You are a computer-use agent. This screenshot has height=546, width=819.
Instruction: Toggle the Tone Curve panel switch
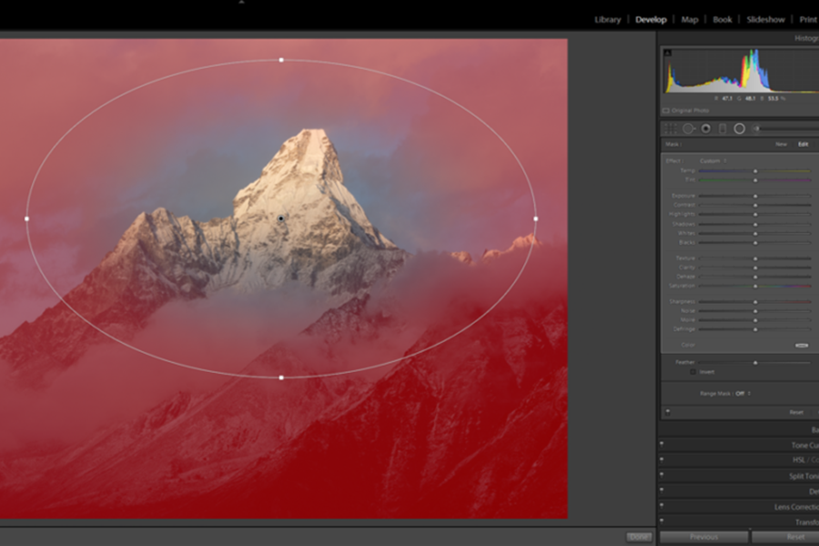tap(662, 445)
